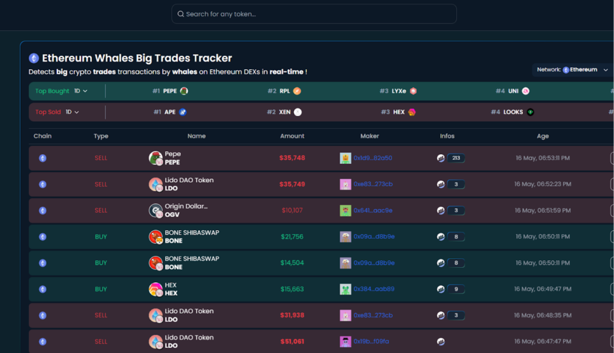This screenshot has width=614, height=353.
Task: Expand the Top Bought 1D period dropdown
Action: tap(81, 91)
